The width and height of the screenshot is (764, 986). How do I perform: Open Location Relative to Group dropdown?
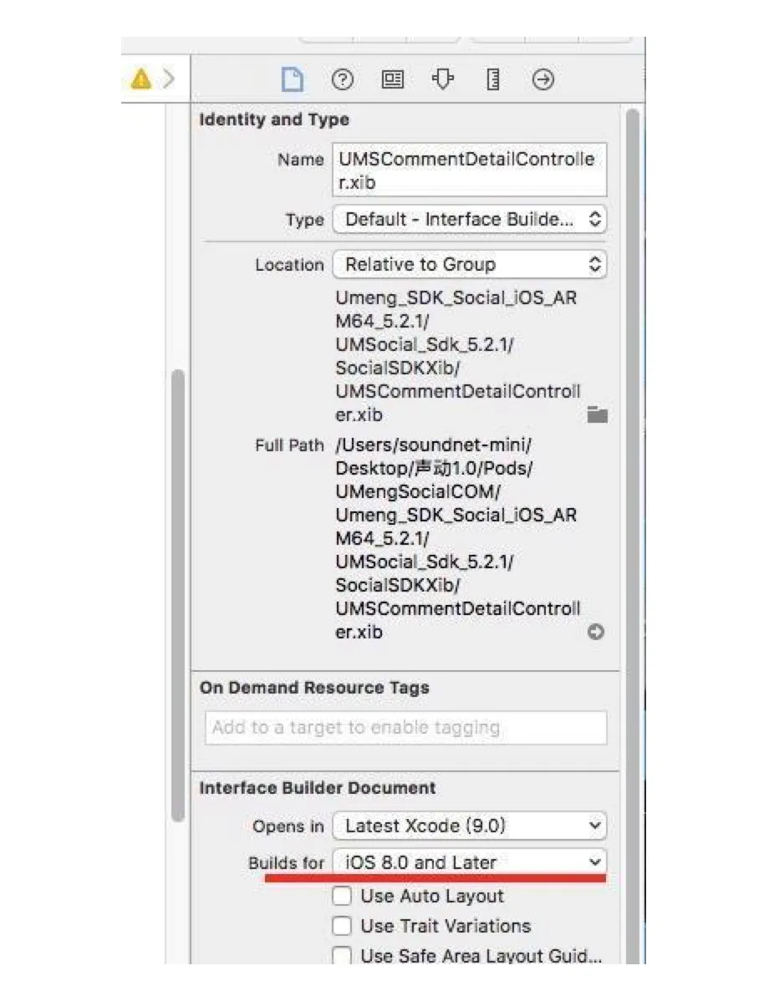tap(470, 264)
